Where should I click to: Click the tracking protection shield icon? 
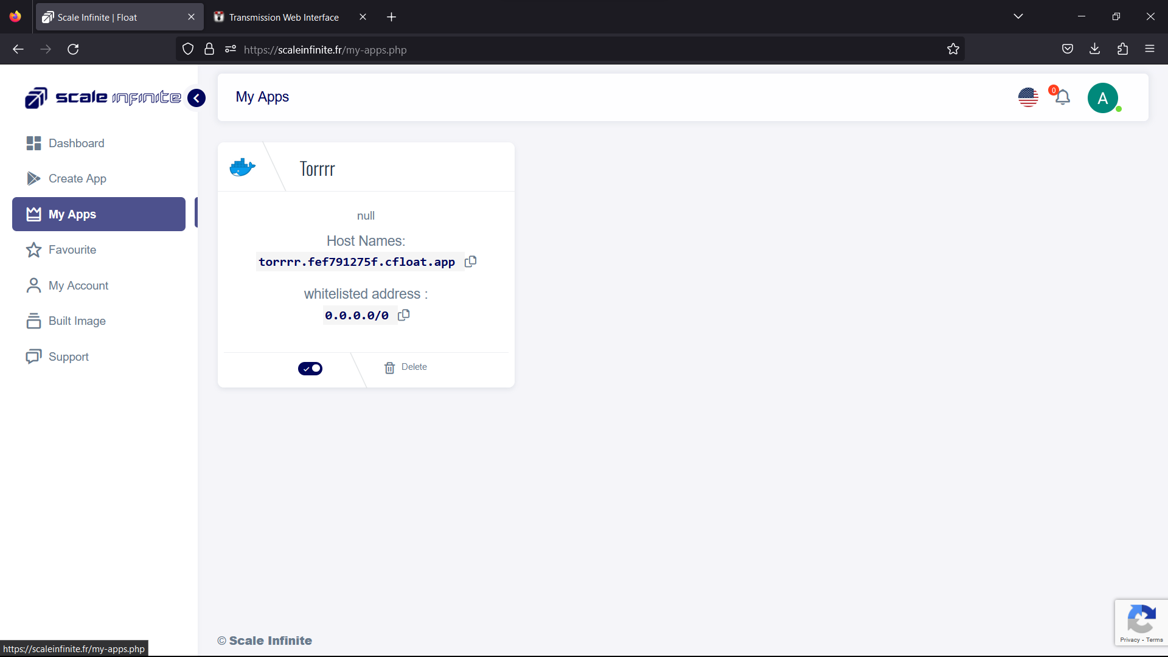point(188,49)
